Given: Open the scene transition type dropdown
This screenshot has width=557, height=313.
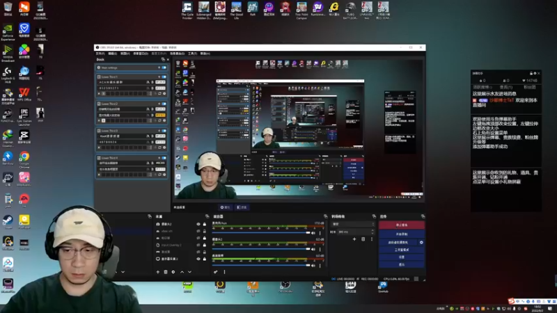Looking at the screenshot, I should point(353,224).
